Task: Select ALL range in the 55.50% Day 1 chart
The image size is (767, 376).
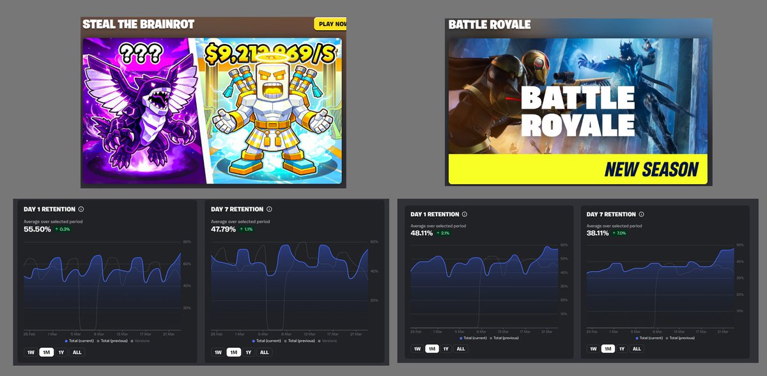Action: [x=77, y=352]
